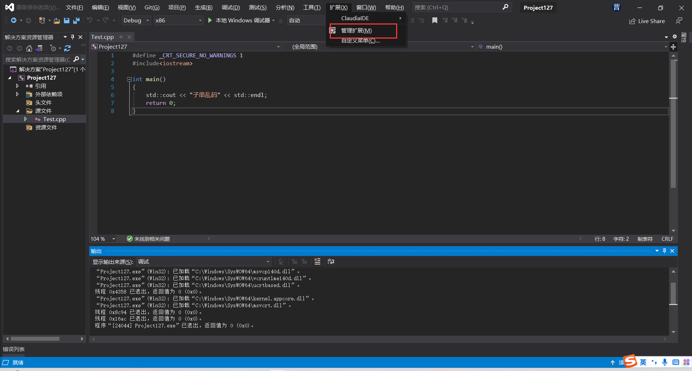The width and height of the screenshot is (692, 371).
Task: Open the 本地 Windows 调试器 dropdown arrow
Action: [x=274, y=21]
